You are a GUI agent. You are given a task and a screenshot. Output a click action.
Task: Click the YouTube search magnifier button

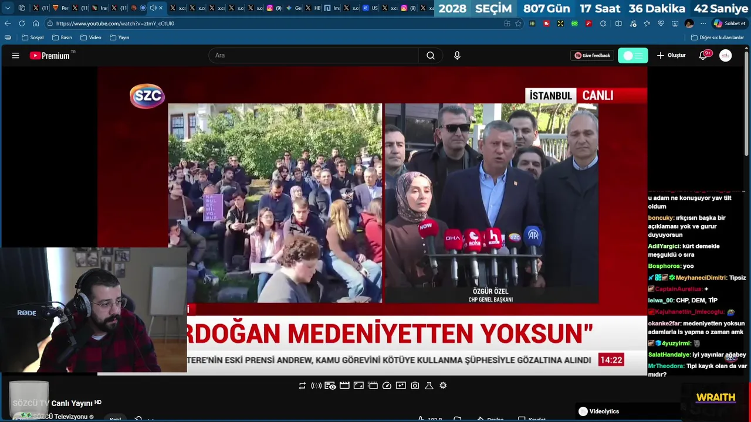pos(431,56)
